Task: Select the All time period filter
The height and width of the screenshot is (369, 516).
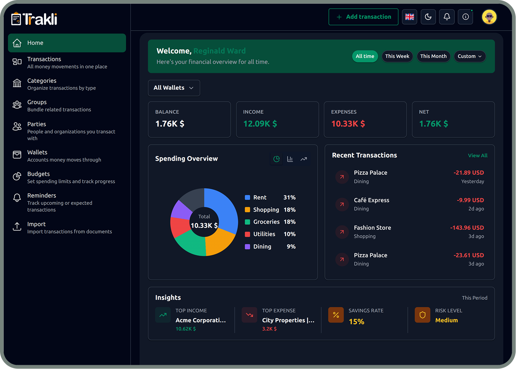Action: tap(365, 56)
